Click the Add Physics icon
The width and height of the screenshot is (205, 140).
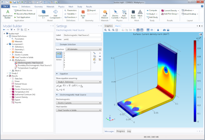pyautogui.click(x=125, y=14)
